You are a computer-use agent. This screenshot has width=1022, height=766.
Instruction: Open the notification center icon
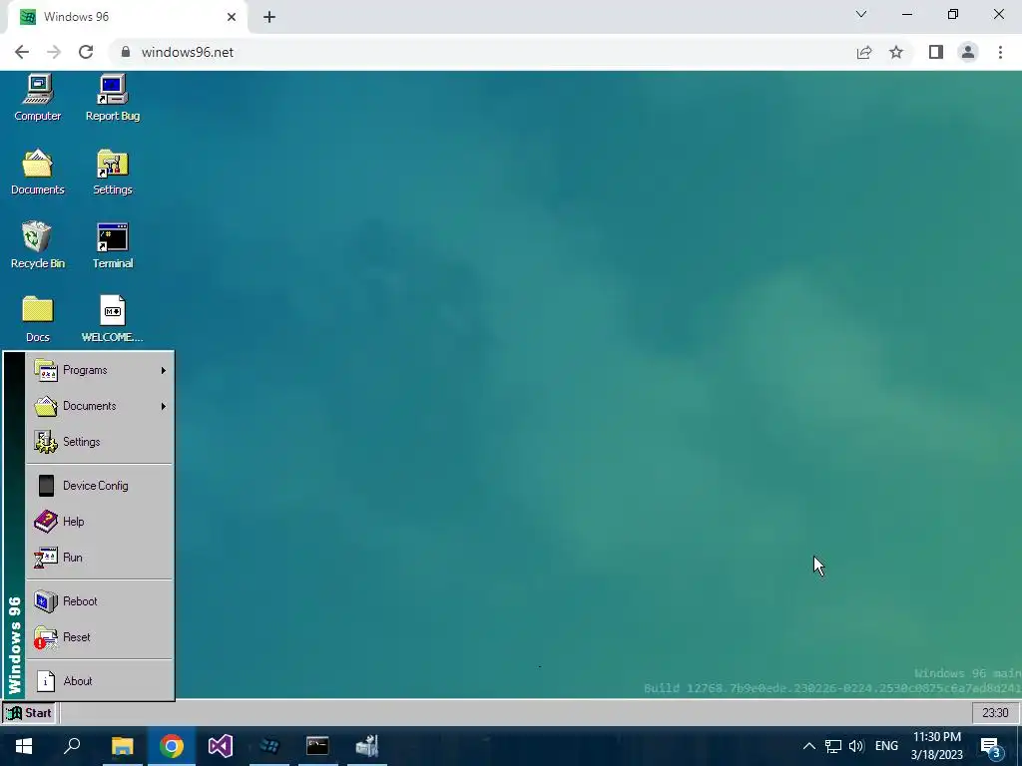(x=991, y=746)
